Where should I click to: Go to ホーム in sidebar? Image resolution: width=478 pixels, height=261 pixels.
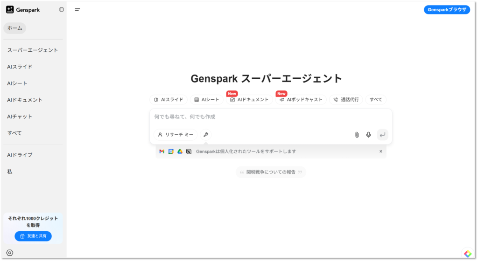click(15, 28)
